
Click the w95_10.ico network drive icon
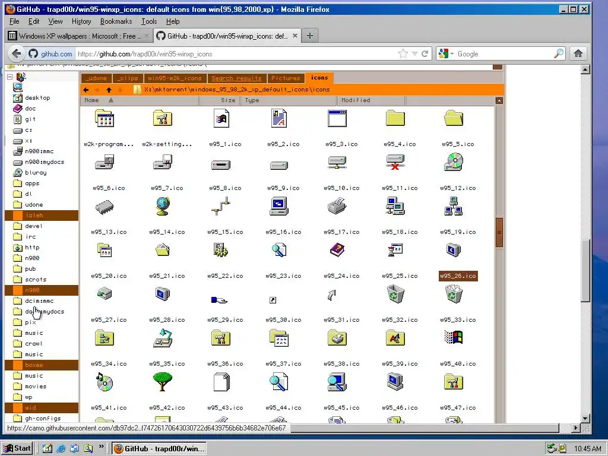coord(337,162)
